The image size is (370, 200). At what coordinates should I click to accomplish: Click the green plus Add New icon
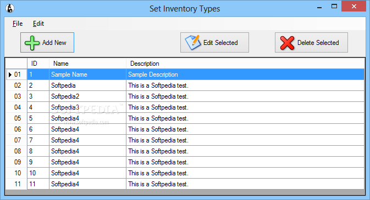(32, 43)
